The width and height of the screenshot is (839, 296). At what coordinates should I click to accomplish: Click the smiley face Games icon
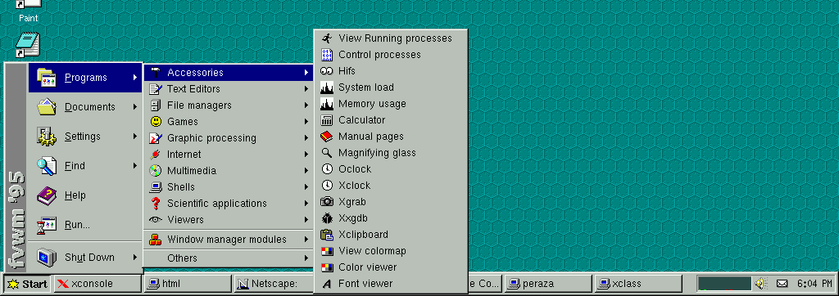(156, 121)
